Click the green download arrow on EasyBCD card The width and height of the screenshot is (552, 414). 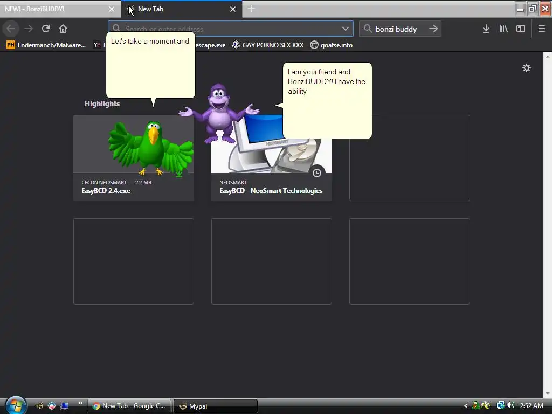coord(179,173)
